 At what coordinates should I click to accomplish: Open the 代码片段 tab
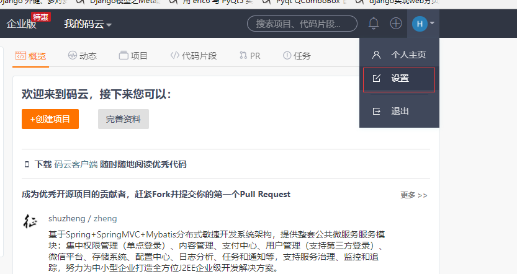click(194, 56)
